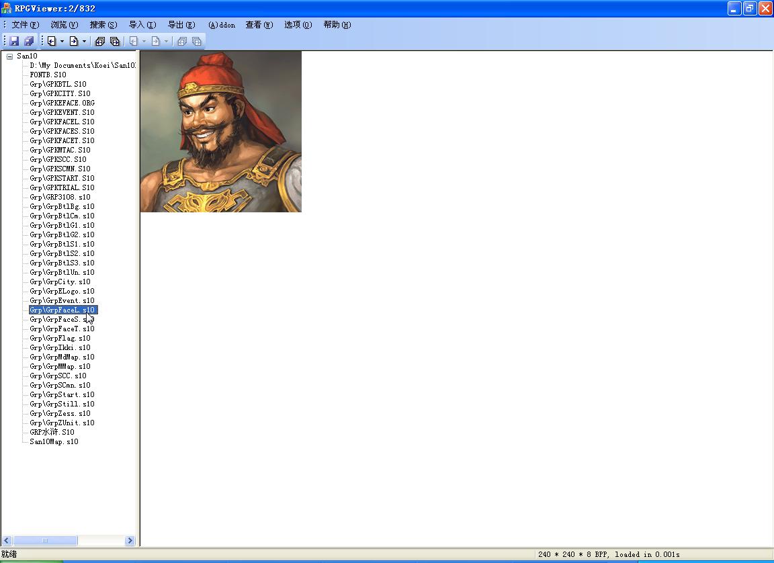Click the save (floppy disk) toolbar icon
774x563 pixels.
[13, 41]
